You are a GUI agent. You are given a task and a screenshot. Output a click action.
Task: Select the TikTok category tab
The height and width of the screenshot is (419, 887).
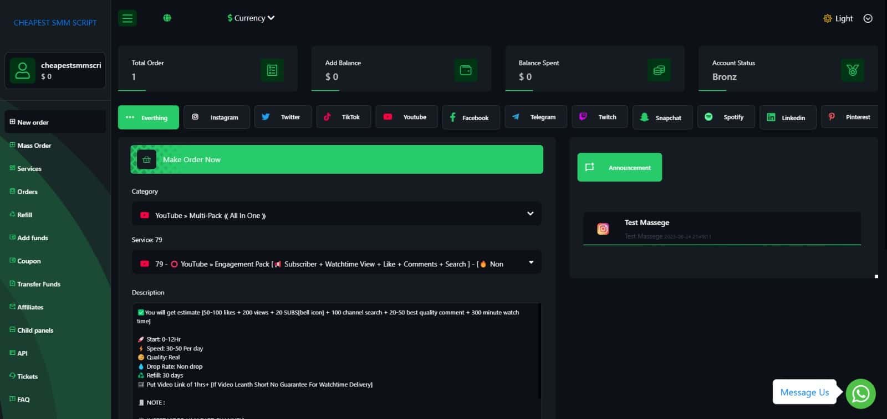pos(343,117)
